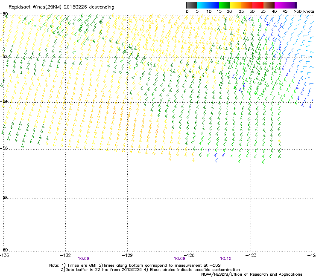Image resolution: width=316 pixels, height=277 pixels.
Task: Click the gray 0-5 knots color swatch
Action: 191,5
